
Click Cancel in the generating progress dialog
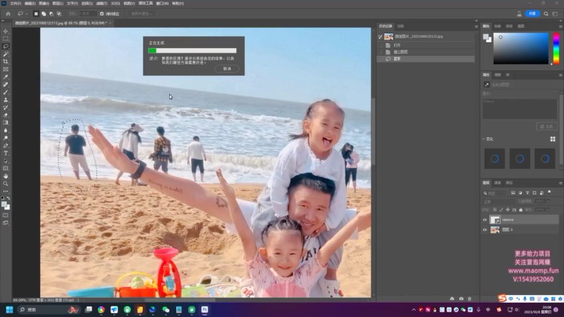(x=227, y=68)
